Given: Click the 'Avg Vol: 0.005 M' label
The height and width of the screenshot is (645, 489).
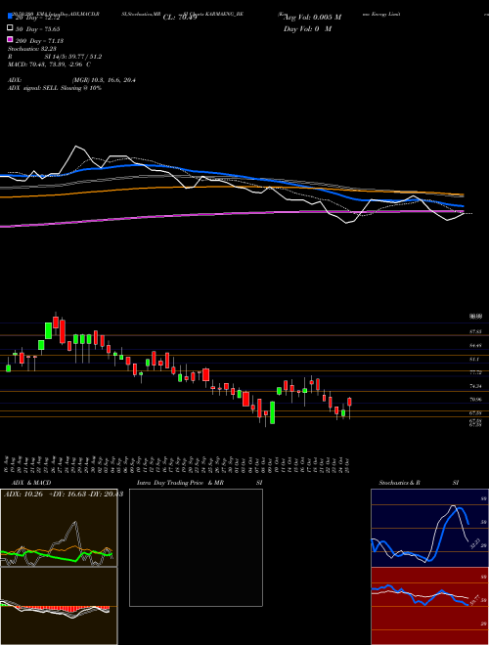Looking at the screenshot, I should click(312, 18).
